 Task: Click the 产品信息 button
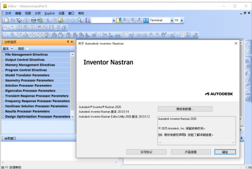point(191,152)
